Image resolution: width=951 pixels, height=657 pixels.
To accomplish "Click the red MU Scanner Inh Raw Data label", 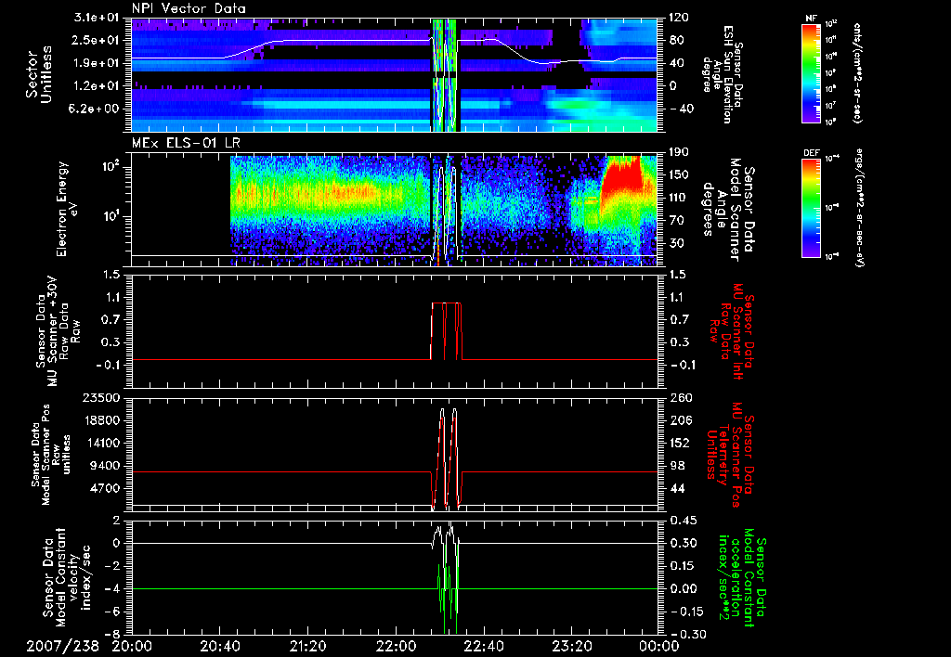I will tap(731, 332).
